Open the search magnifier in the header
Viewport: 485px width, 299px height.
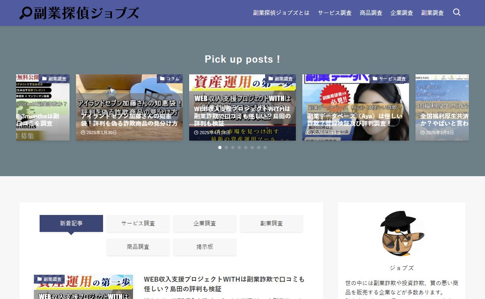click(x=457, y=13)
